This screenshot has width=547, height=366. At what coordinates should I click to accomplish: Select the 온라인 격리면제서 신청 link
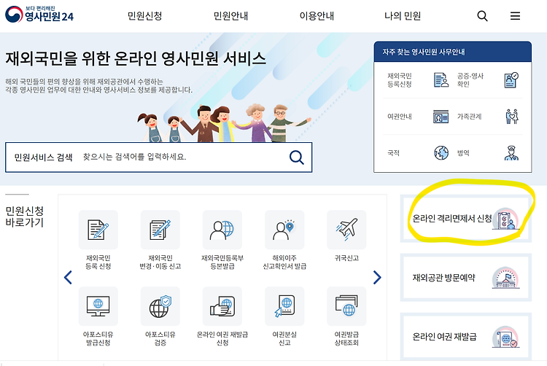click(x=466, y=219)
